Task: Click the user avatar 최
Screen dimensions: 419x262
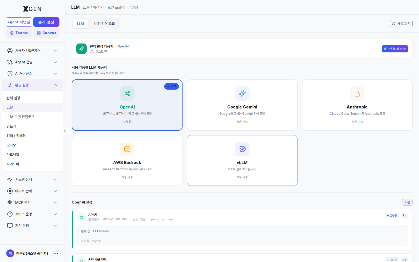Action: click(10, 253)
